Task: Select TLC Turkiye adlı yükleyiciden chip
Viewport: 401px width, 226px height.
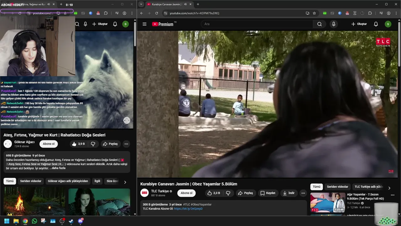Action: click(x=369, y=187)
